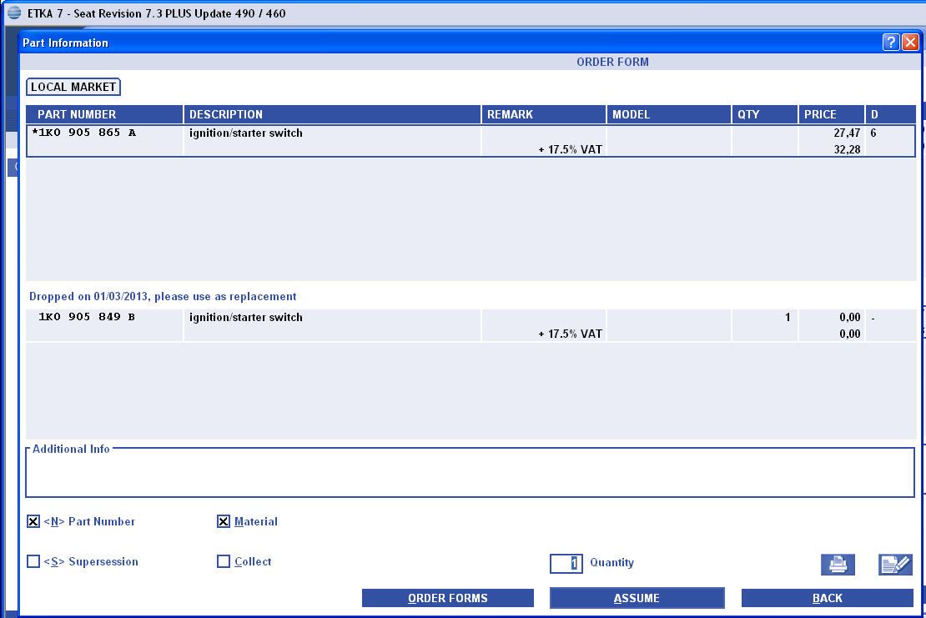Click the DESCRIPTION column header
The height and width of the screenshot is (618, 926).
[333, 114]
